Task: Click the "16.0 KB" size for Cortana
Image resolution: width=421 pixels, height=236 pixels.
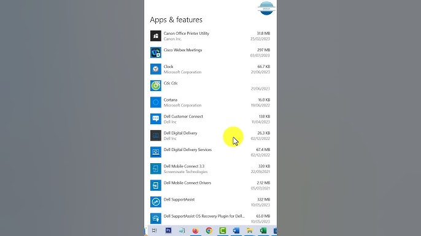Action: point(264,100)
